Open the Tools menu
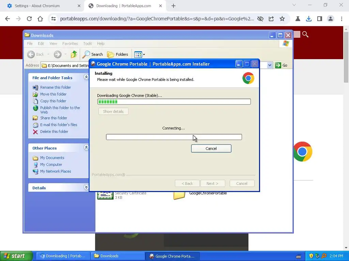The height and width of the screenshot is (261, 349). point(88,43)
